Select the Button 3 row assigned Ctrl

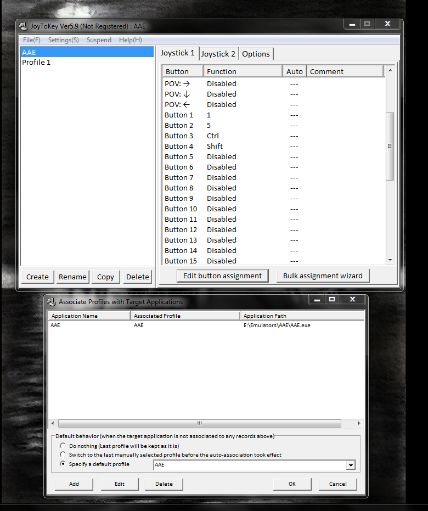tap(274, 136)
